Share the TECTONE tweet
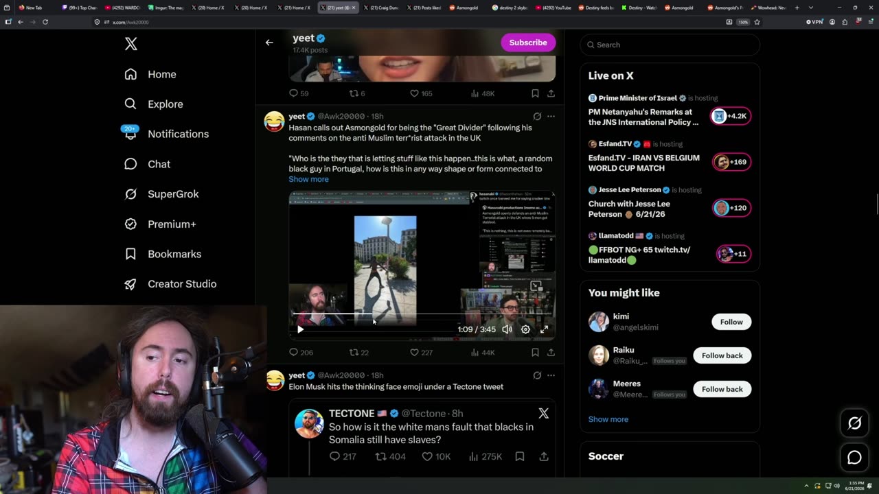 click(x=544, y=456)
